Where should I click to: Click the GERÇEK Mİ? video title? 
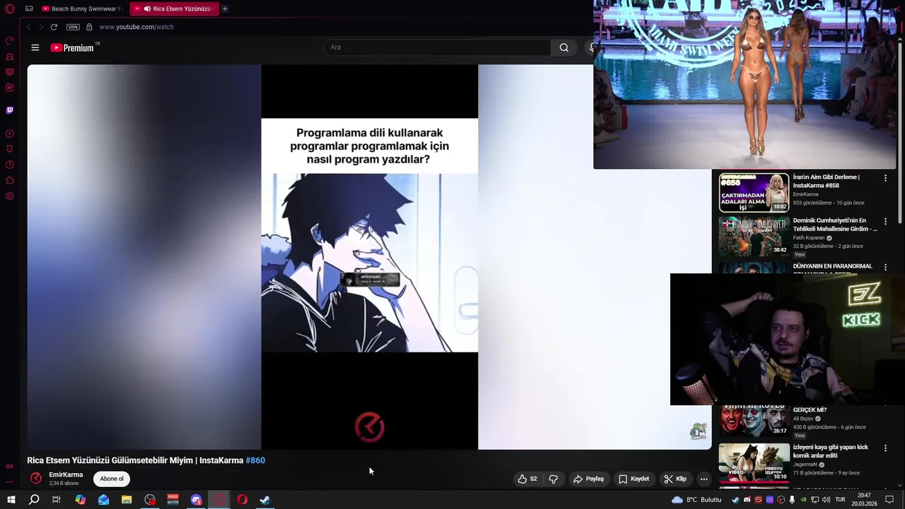click(810, 410)
